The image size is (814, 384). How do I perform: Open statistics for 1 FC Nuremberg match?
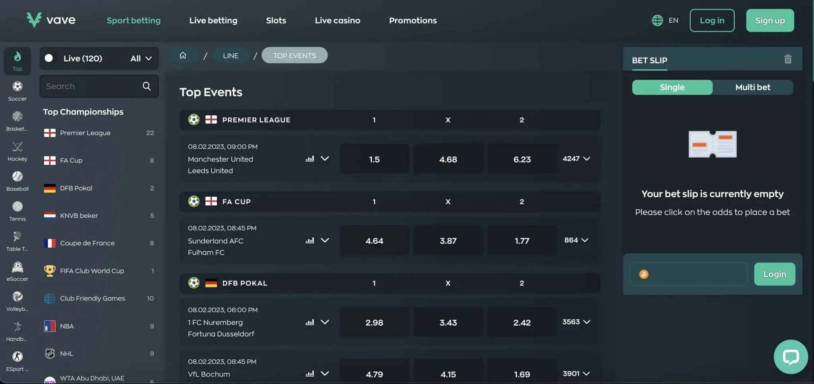[x=310, y=322]
